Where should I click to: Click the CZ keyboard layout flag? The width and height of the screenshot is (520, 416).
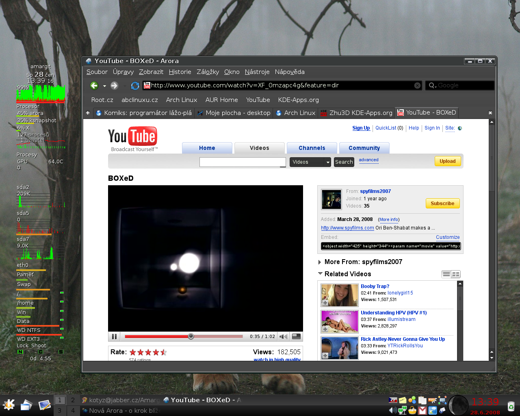coord(393,400)
